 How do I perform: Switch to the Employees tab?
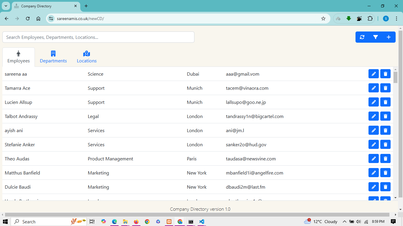[19, 57]
